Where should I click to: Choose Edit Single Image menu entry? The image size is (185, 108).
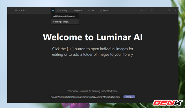pos(65,22)
